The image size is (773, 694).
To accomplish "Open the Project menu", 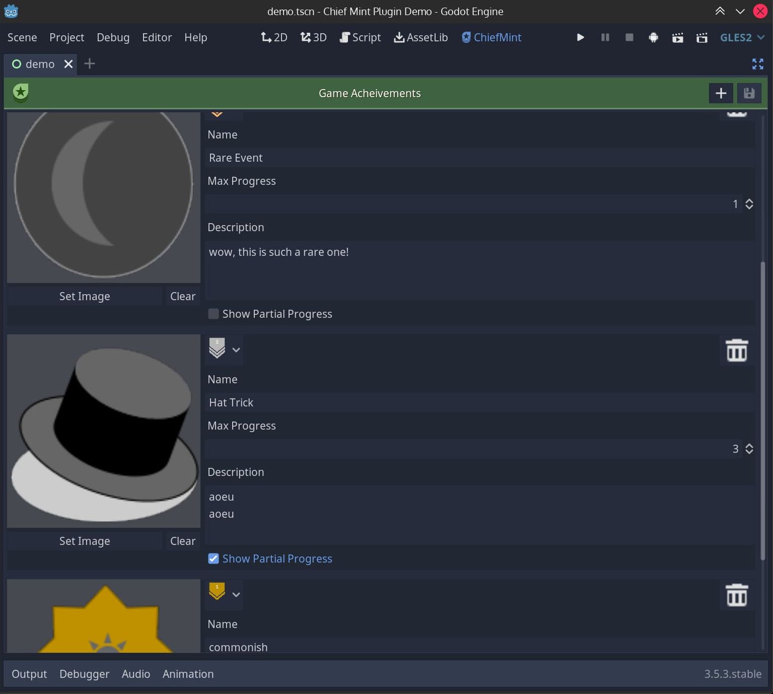I will (66, 37).
